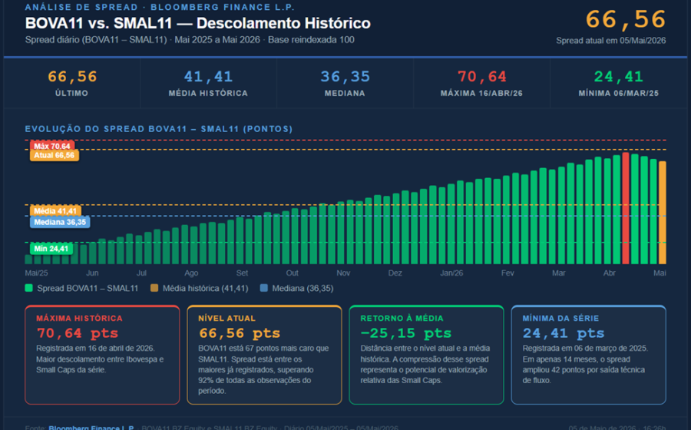Viewport: 691px width, 430px height.
Task: Click the 'Mar' axis label
Action: pyautogui.click(x=559, y=273)
